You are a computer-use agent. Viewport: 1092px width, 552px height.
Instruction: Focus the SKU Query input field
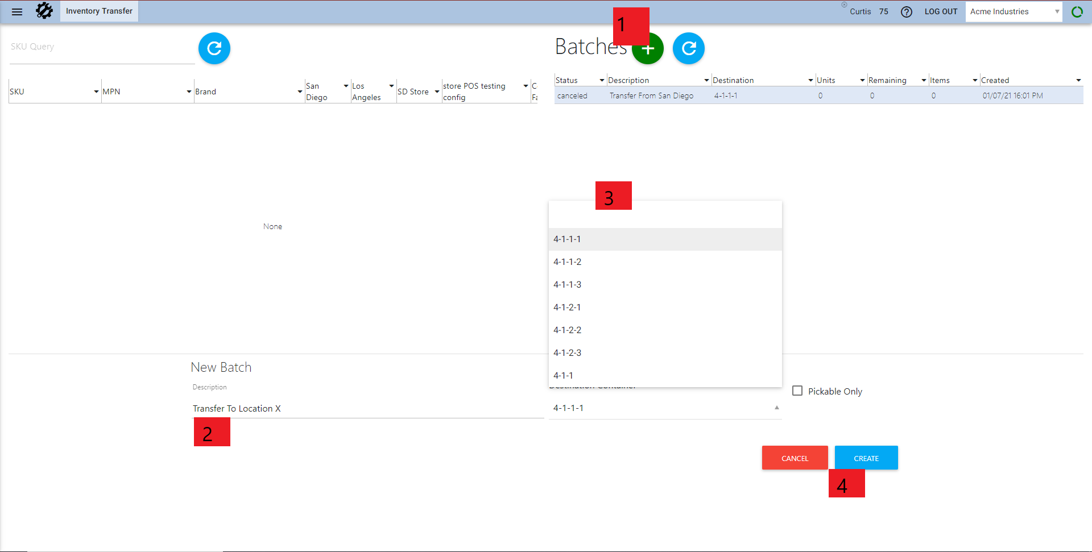click(x=102, y=47)
